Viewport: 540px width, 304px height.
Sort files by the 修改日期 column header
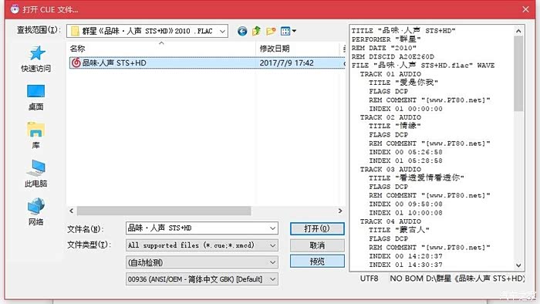click(298, 49)
